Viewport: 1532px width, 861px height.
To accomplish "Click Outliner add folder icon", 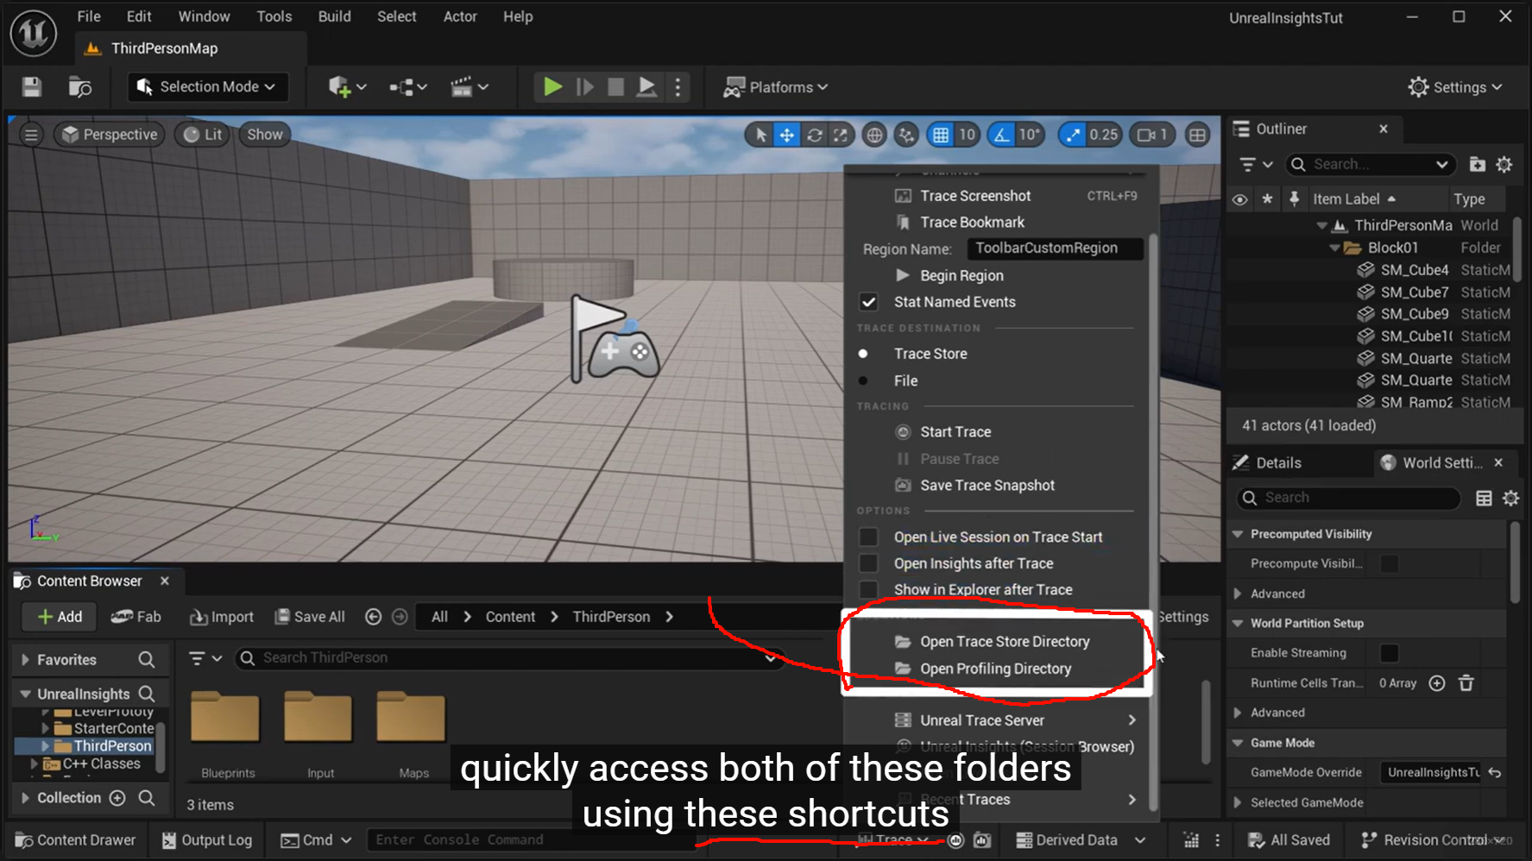I will click(x=1477, y=165).
